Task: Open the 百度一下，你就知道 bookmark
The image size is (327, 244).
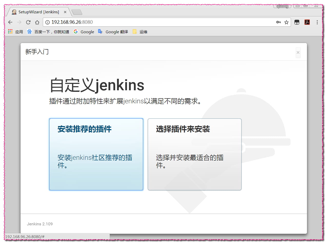Action: tap(48, 32)
